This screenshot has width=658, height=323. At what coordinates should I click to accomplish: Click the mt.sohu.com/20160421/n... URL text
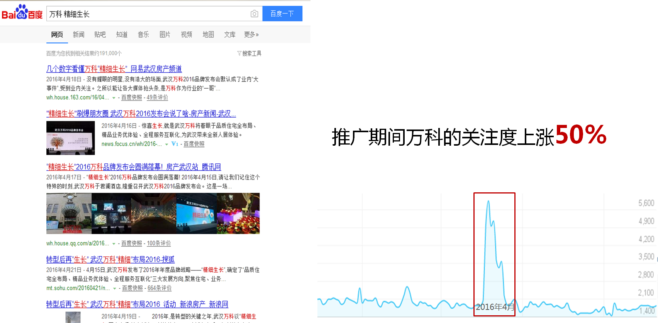78,288
